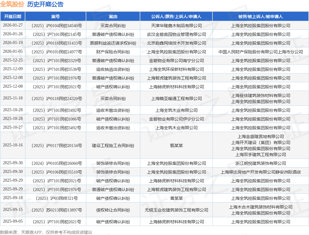Click plaintiff 上海赣圣暖通工程有限公司
309x235 pixels.
pos(176,99)
